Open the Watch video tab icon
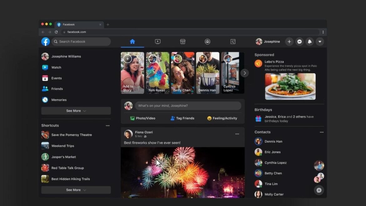The width and height of the screenshot is (366, 206). click(x=158, y=42)
